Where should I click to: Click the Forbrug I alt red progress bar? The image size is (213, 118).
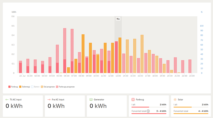click(140, 107)
